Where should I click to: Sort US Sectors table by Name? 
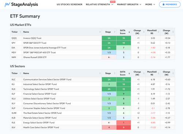pos(62,73)
